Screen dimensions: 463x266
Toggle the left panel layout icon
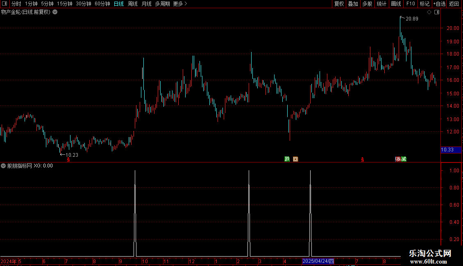tap(4, 4)
